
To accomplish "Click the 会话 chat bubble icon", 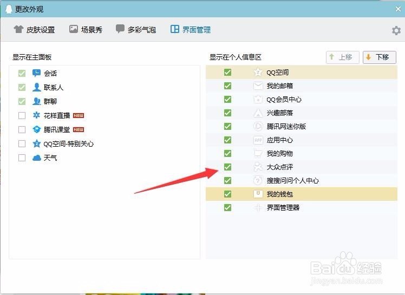I will [x=36, y=73].
